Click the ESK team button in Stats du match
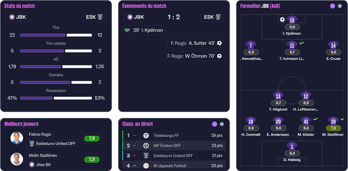The image size is (348, 171). click(x=94, y=17)
